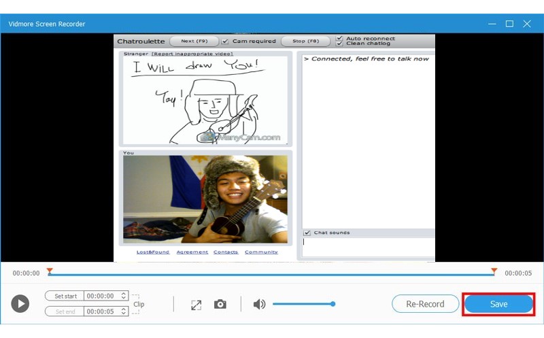Adjust the Set start time stepper arrows
The height and width of the screenshot is (338, 544).
click(x=123, y=296)
